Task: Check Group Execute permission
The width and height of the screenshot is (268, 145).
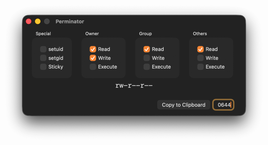Action: click(147, 67)
